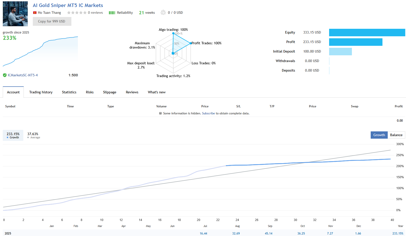406x236 pixels.
Task: Click the green verified checkmark beside ICMarketsSC-MT5-4
Action: click(x=5, y=75)
